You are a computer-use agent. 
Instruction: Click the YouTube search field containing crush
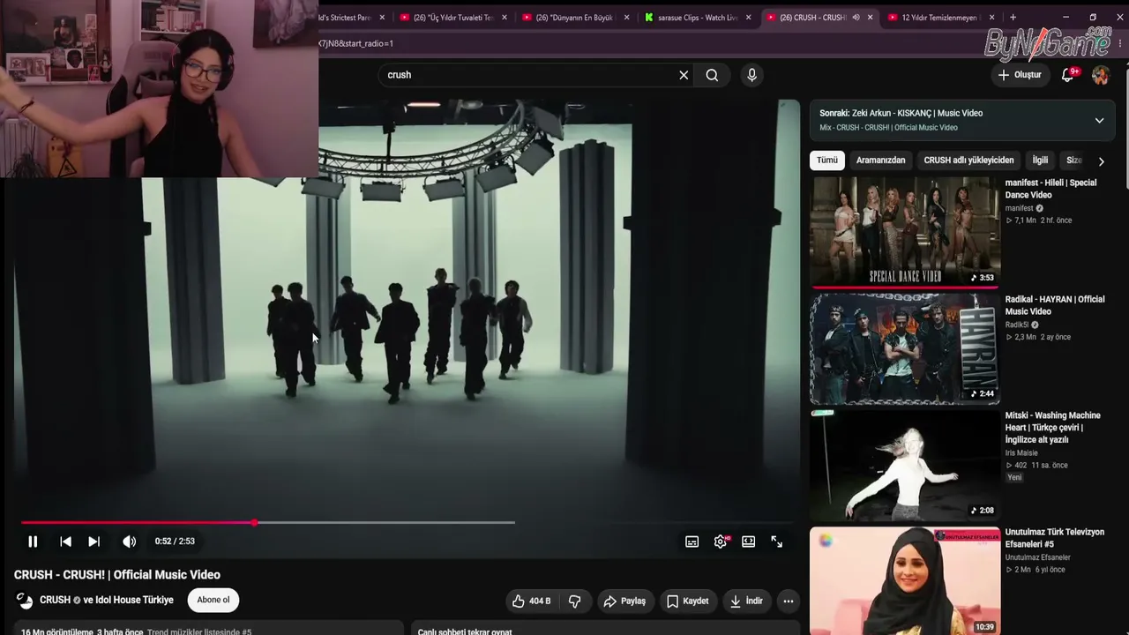[x=527, y=75]
